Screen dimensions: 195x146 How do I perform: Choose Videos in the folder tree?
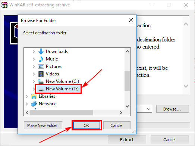coord(52,74)
